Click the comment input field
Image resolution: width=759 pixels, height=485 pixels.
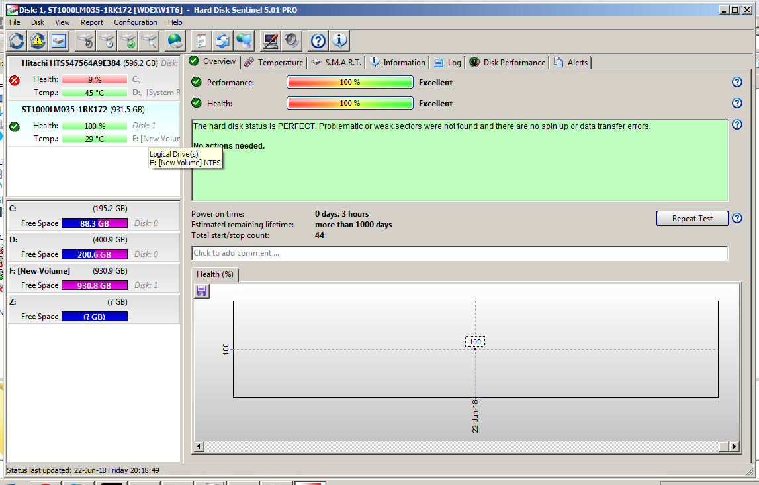pos(459,253)
